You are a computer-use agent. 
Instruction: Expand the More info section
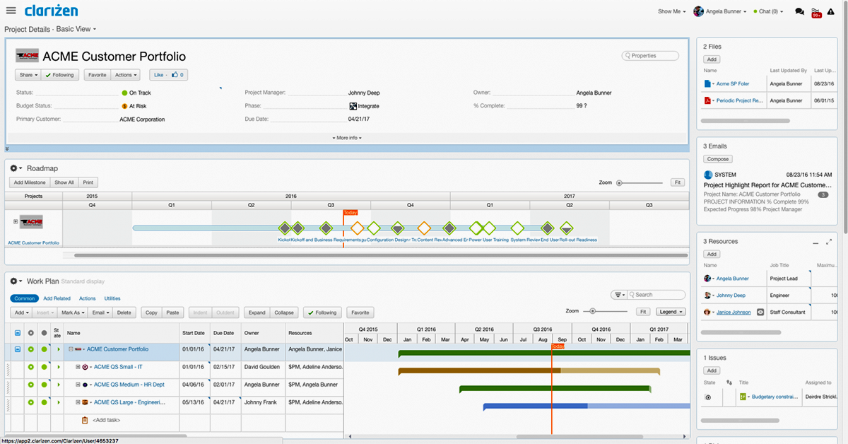tap(346, 138)
